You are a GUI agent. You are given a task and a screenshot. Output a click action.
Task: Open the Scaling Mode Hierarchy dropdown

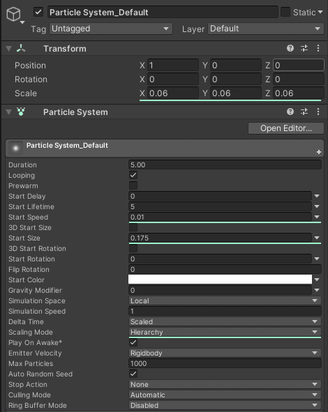coord(225,332)
